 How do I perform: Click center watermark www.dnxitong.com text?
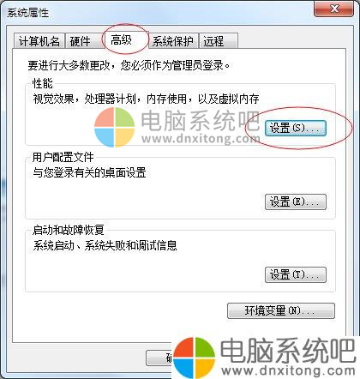(201, 139)
